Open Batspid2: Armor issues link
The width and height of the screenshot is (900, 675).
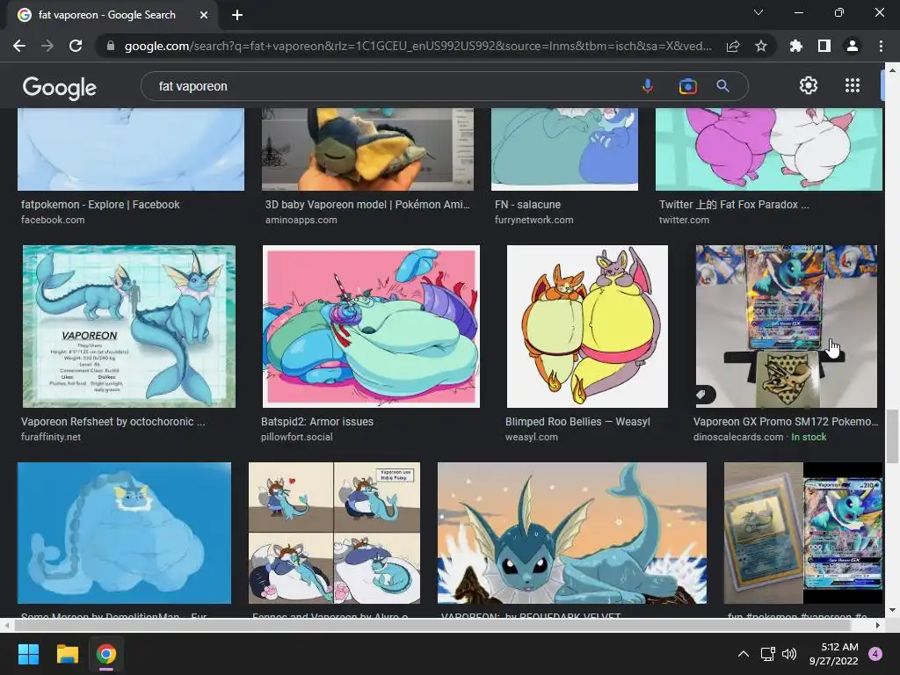tap(316, 421)
